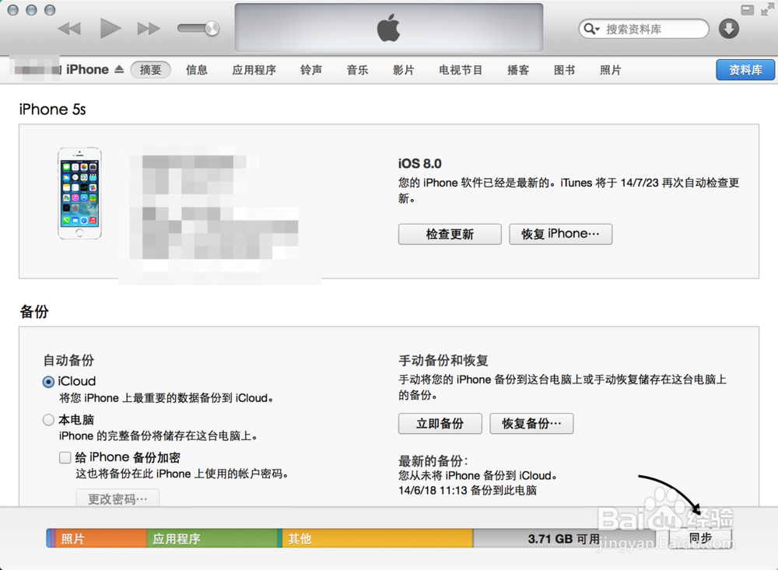Open the downloads arrow icon

(729, 29)
